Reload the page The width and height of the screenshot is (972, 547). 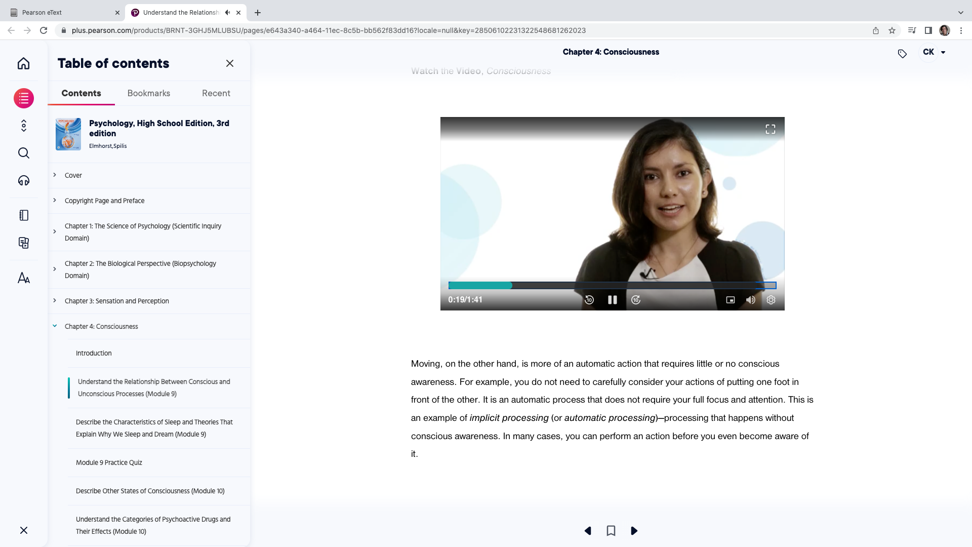[44, 30]
